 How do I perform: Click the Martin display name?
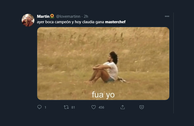[43, 16]
